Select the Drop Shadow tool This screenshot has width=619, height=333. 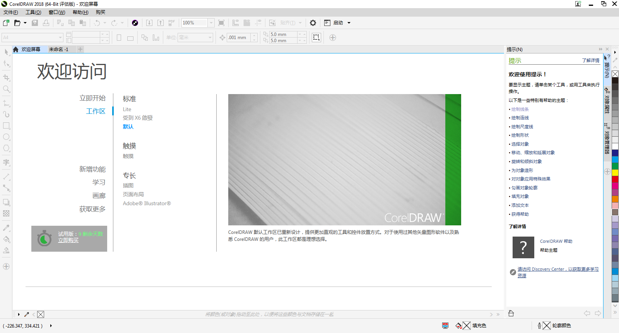pyautogui.click(x=6, y=202)
